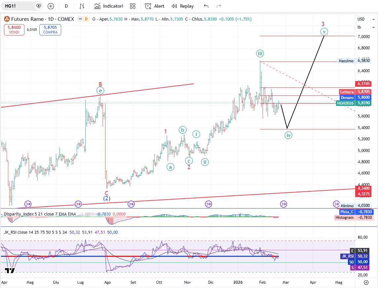The height and width of the screenshot is (288, 378).
Task: Click the 5,8600 VENDI sell button
Action: tap(14, 30)
